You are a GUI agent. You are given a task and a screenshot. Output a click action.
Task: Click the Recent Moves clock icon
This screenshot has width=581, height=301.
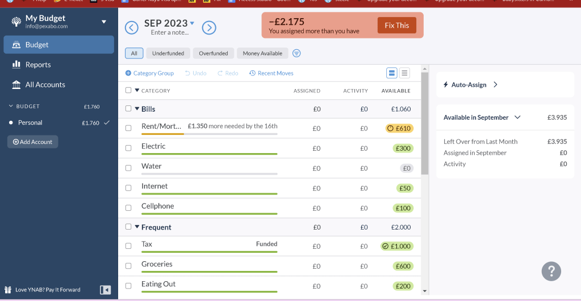tap(252, 73)
